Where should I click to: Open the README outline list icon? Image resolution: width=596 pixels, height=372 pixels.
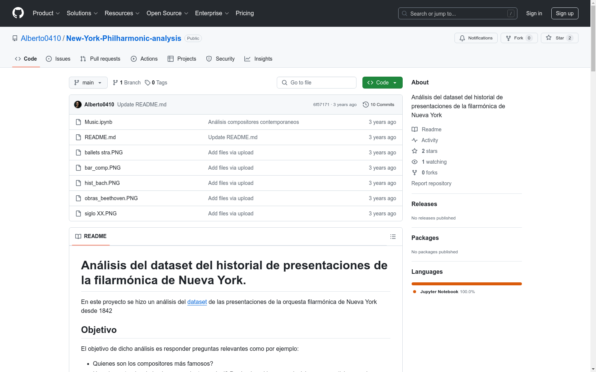[393, 237]
